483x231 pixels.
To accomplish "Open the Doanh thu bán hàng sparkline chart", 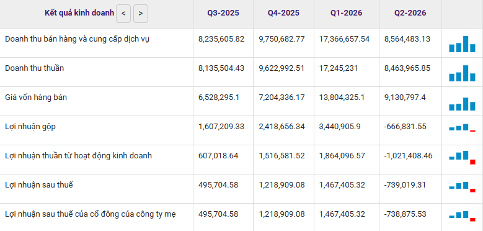I will click(462, 44).
